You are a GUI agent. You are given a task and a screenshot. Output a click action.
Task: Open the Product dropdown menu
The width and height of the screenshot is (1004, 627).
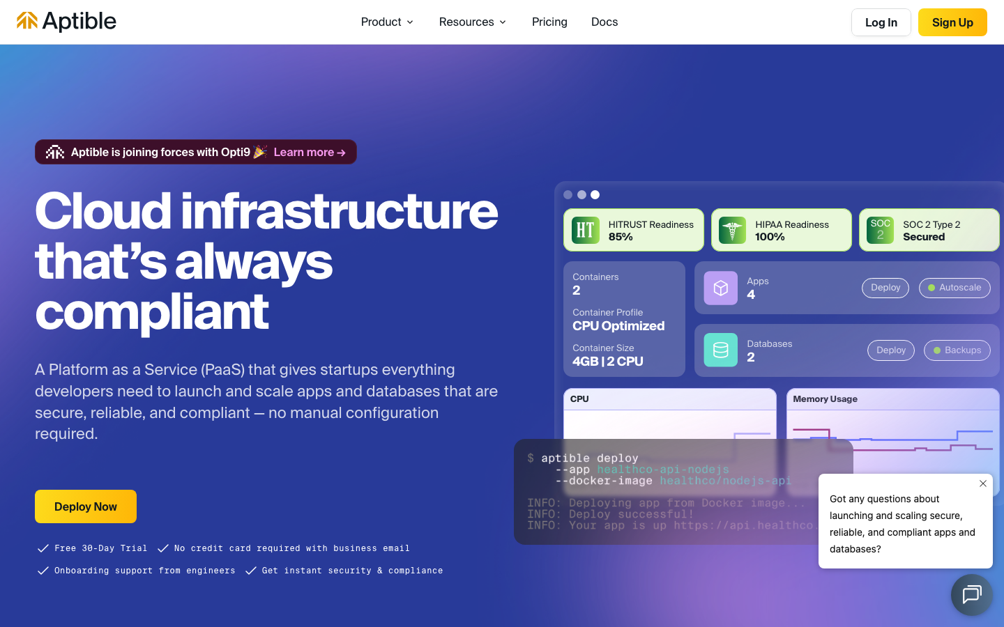(x=387, y=22)
